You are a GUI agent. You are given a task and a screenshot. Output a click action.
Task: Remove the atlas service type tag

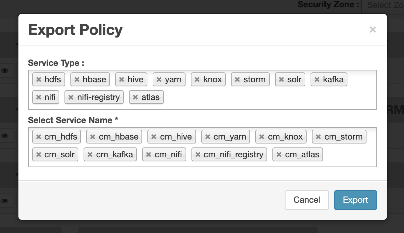135,97
